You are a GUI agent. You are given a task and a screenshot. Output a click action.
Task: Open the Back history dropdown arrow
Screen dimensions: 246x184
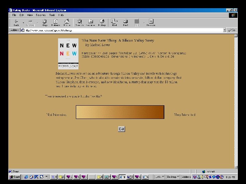[23, 23]
